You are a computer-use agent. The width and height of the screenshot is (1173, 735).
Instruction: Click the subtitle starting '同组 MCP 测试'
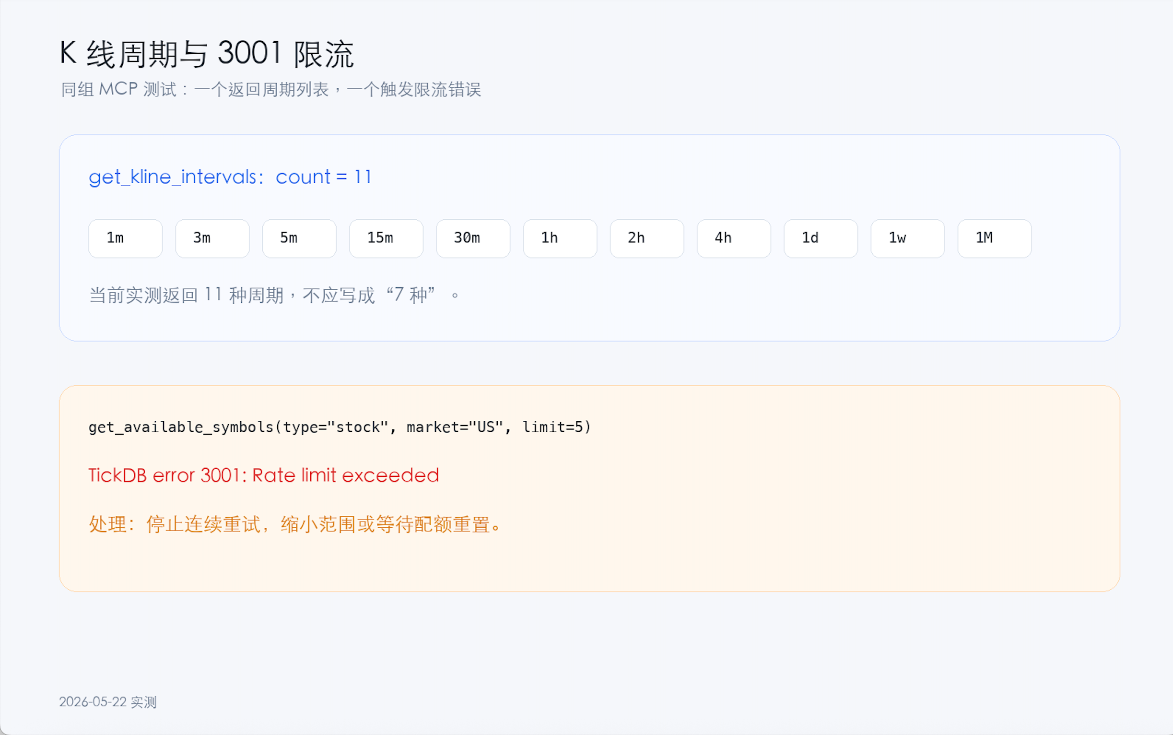[270, 89]
